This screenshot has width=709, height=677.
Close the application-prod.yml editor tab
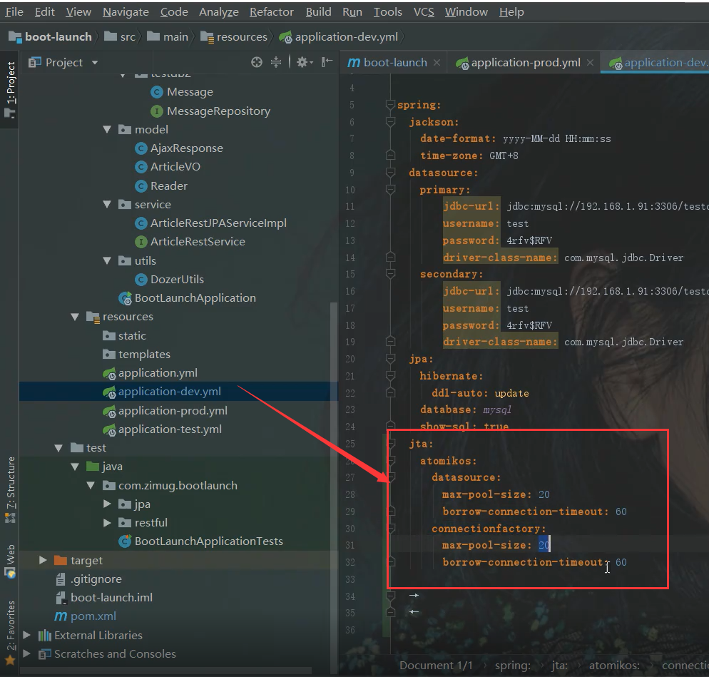point(590,62)
